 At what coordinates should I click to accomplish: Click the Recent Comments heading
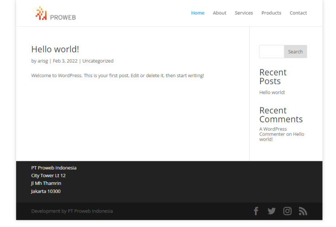tap(281, 115)
